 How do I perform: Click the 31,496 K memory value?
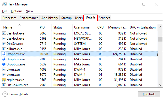tap(120, 80)
